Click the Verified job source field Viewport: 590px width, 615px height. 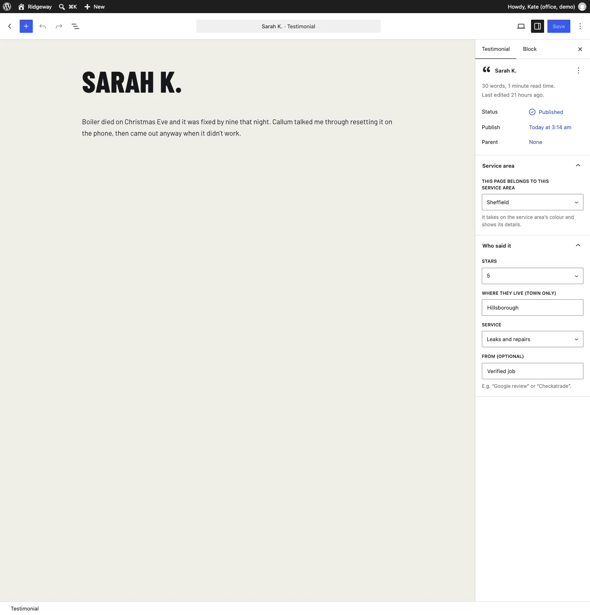point(533,371)
